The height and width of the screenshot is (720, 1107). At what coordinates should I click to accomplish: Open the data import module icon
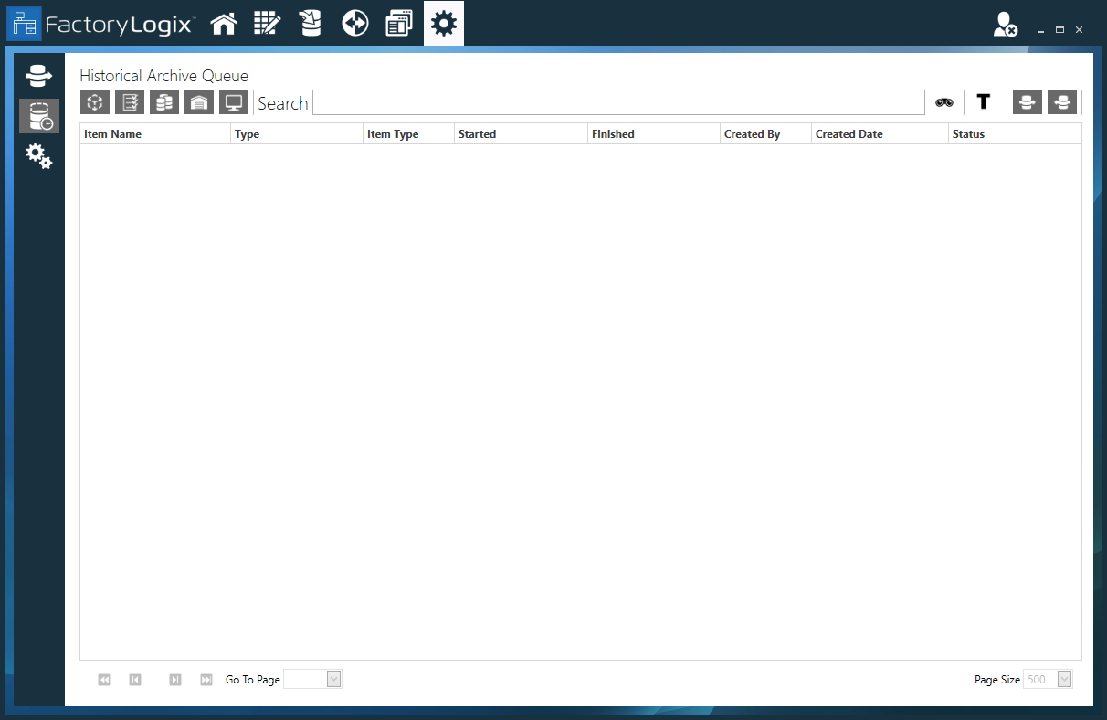(311, 23)
